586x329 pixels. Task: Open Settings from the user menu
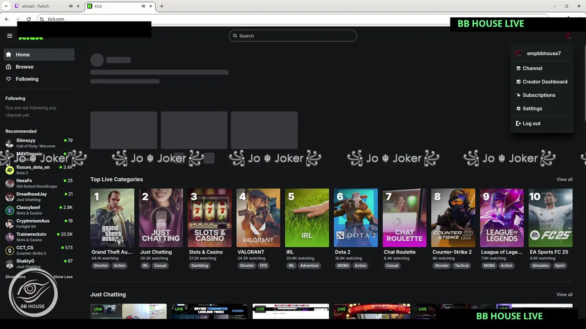542,109
